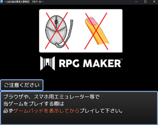Close the game window
The width and height of the screenshot is (158, 125).
pyautogui.click(x=154, y=2)
